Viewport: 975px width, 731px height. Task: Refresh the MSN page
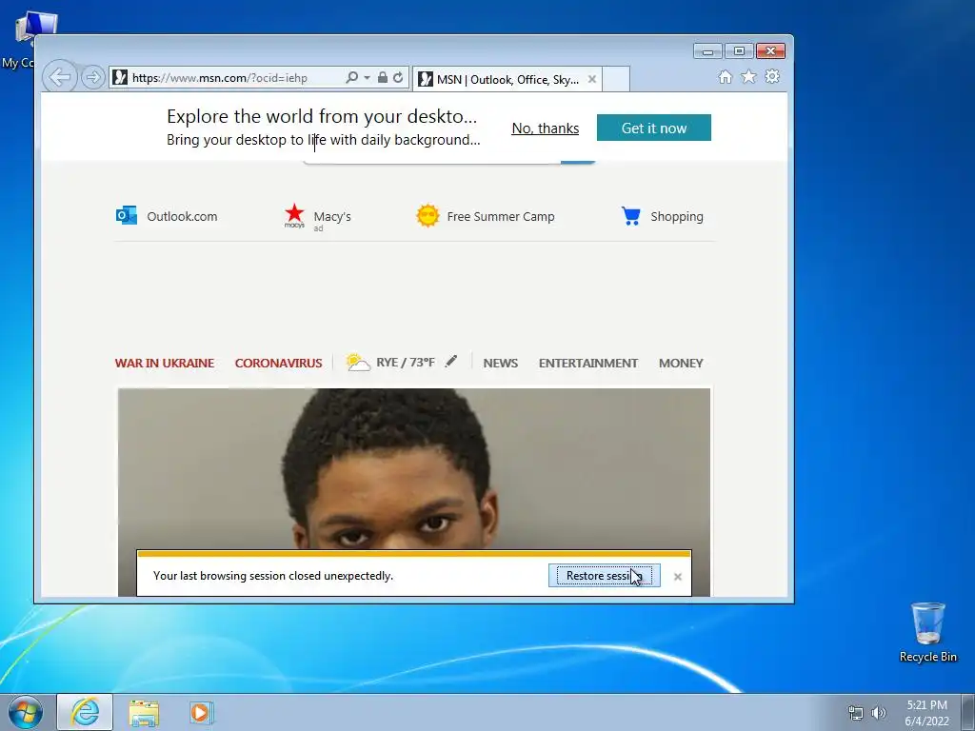click(x=398, y=78)
